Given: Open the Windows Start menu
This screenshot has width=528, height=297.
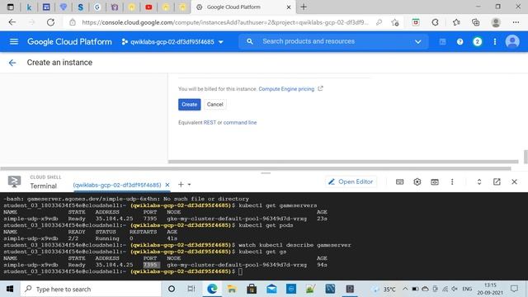Looking at the screenshot, I should tap(10, 289).
